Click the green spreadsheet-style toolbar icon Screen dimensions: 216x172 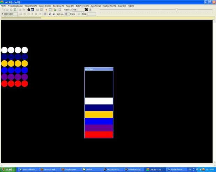click(15, 10)
